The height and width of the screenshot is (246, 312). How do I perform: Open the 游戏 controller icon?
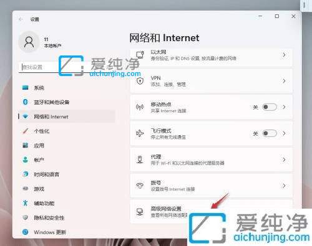pyautogui.click(x=26, y=189)
